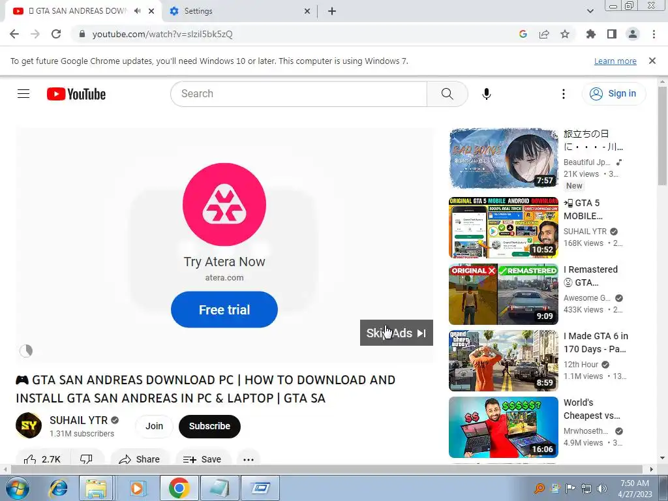Screen dimensions: 668x501
Task: Open the 'I Remastered GTA' video title
Action: point(590,276)
